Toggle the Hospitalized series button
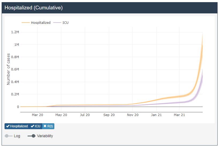The image size is (220, 149). point(17,126)
